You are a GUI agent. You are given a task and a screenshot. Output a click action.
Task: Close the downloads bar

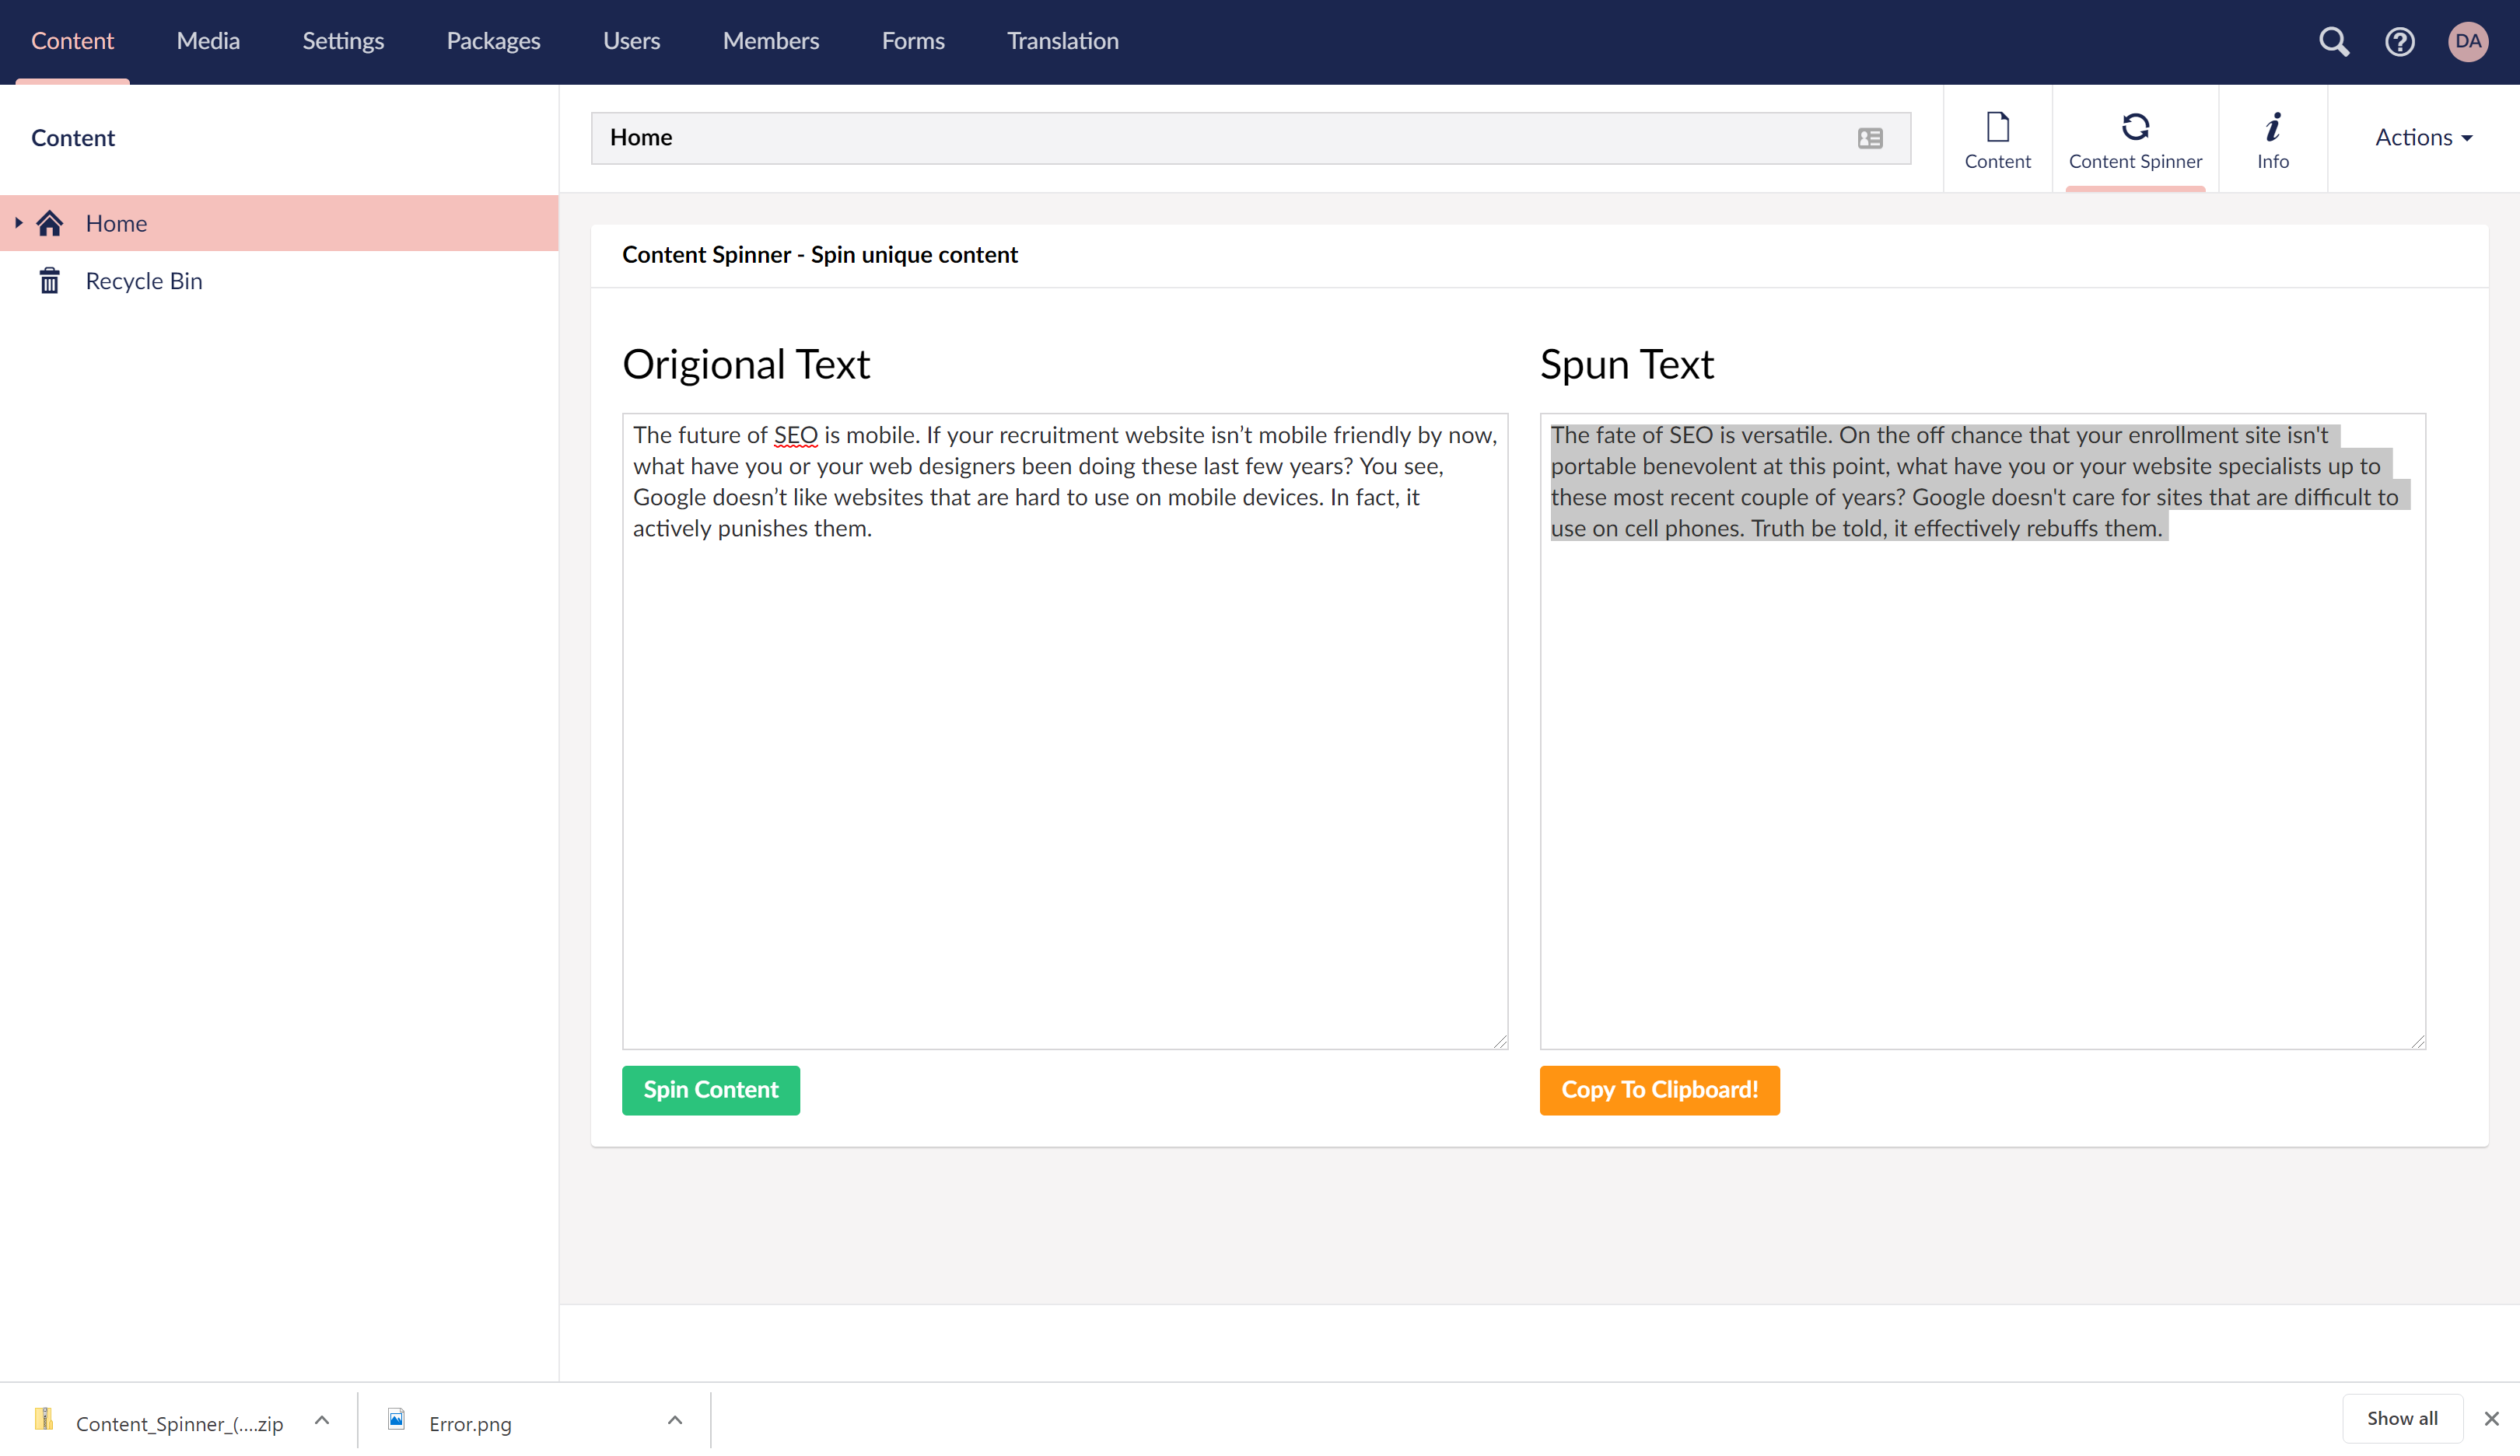pos(2491,1418)
